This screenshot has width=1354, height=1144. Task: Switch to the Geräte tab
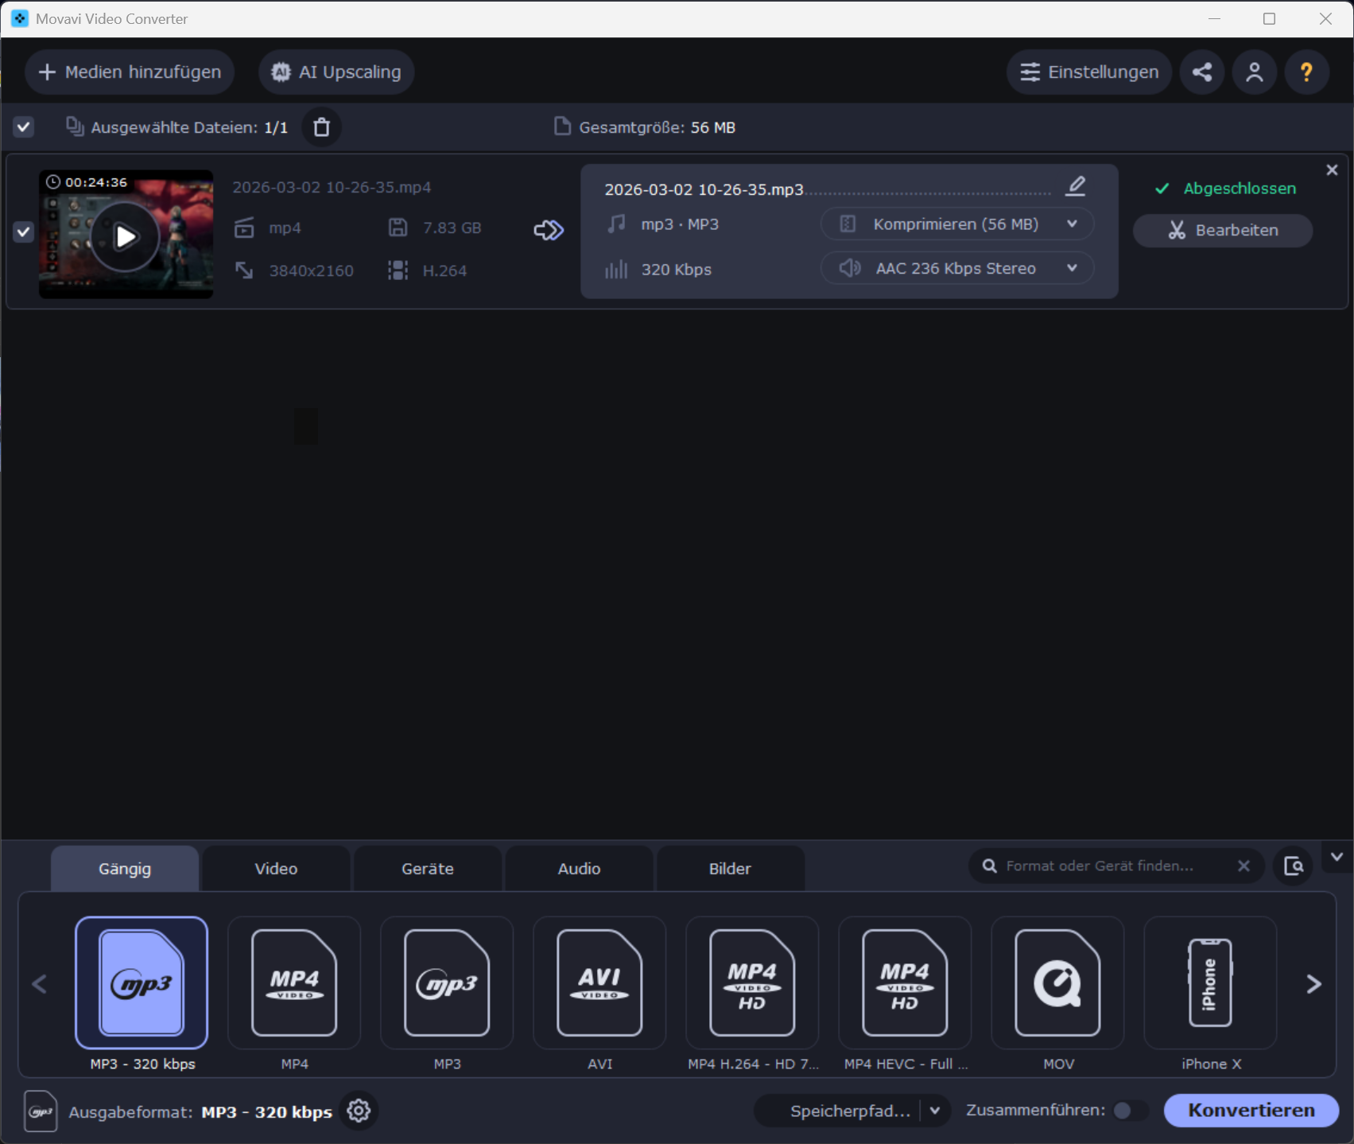click(428, 869)
